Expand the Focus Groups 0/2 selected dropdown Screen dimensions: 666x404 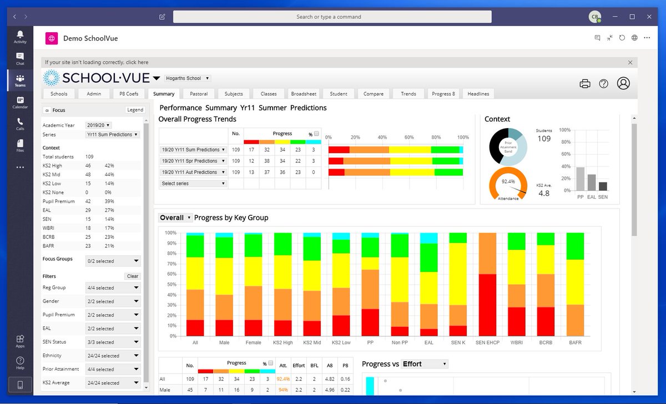[x=113, y=261]
